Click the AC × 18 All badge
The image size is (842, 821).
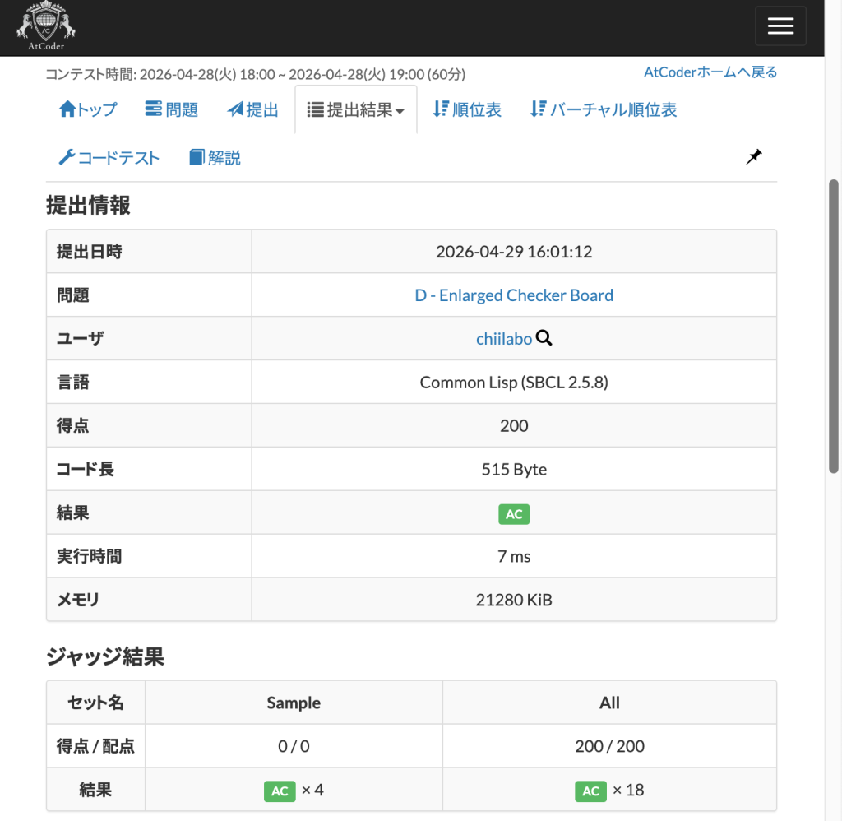click(x=590, y=791)
